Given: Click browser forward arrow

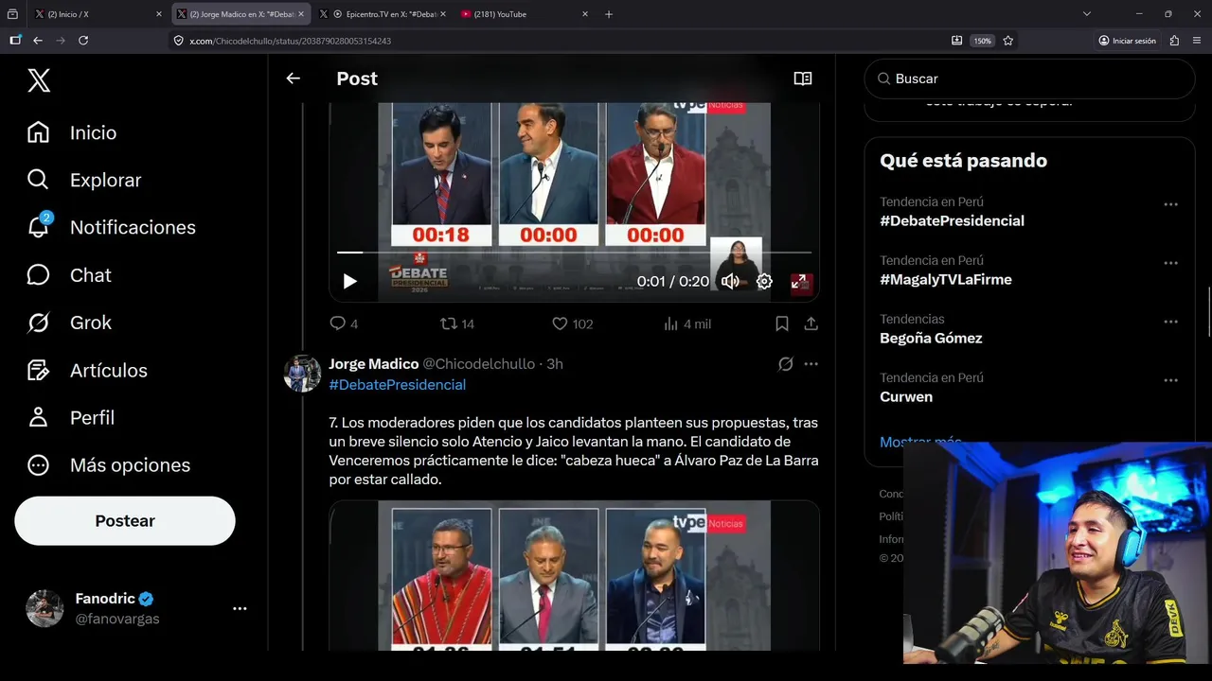Looking at the screenshot, I should pos(61,41).
